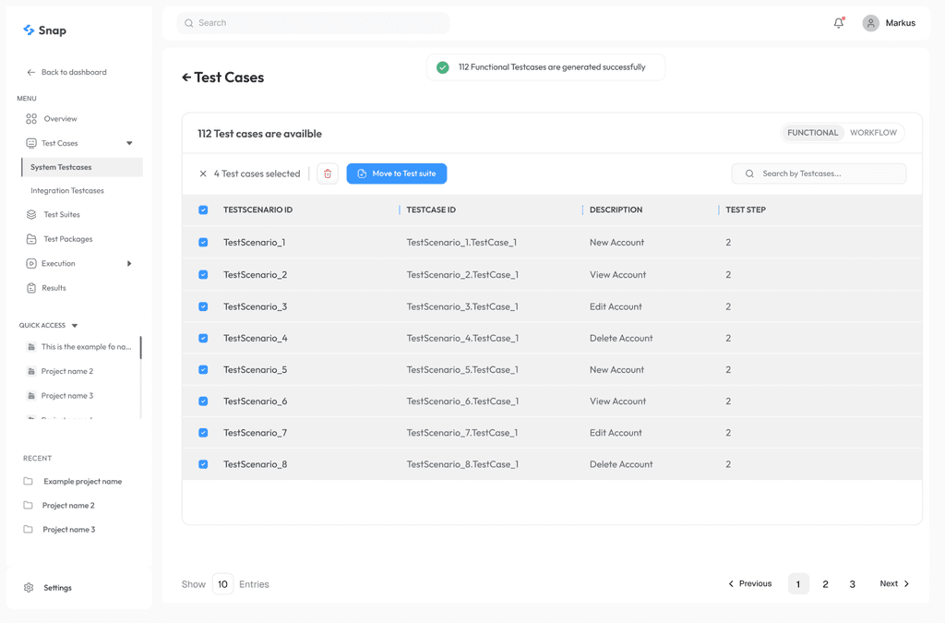The width and height of the screenshot is (945, 623).
Task: Collapse the Test Cases menu item
Action: (x=130, y=142)
